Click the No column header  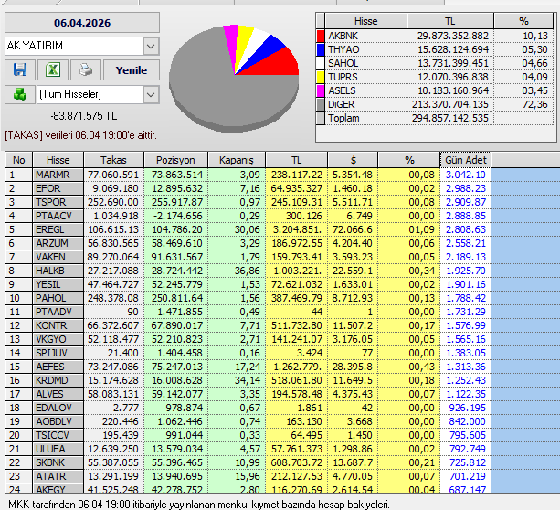(x=19, y=160)
